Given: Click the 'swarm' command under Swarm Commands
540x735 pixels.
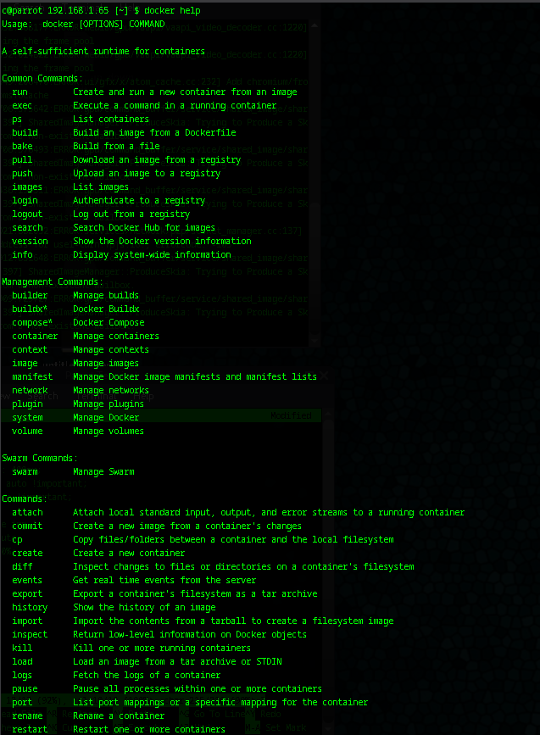Looking at the screenshot, I should click(x=25, y=471).
